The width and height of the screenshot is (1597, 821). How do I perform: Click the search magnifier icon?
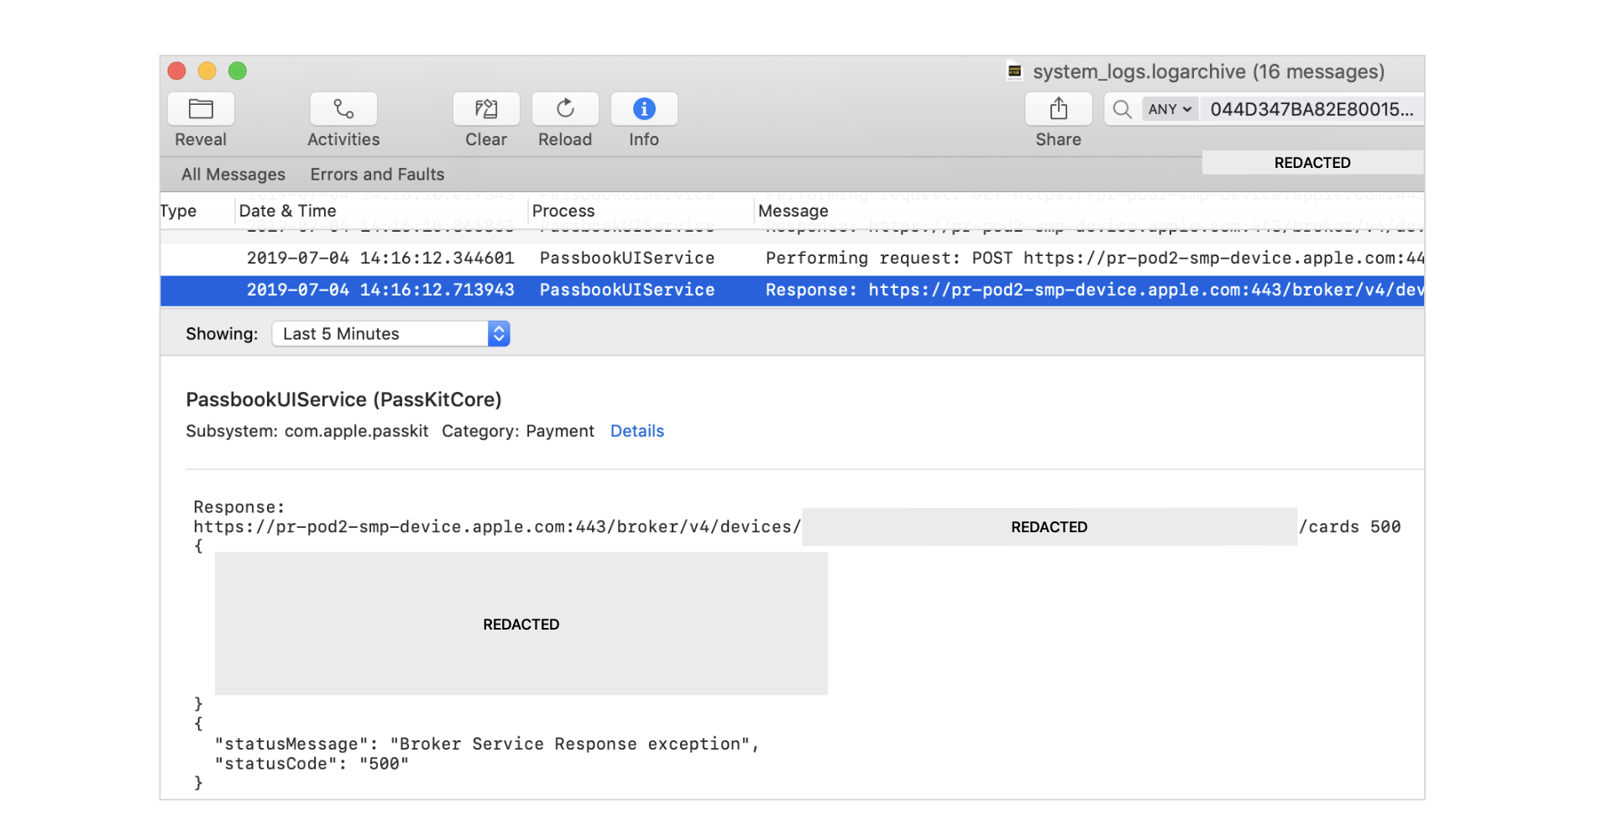1122,109
